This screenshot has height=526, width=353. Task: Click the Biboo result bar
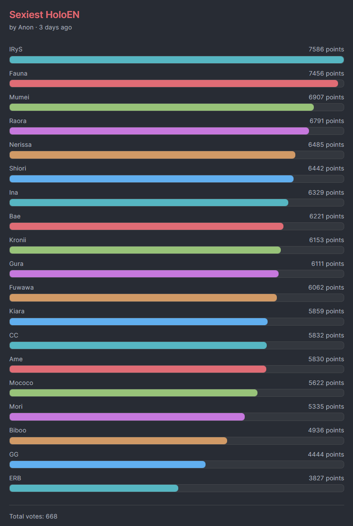176,440
